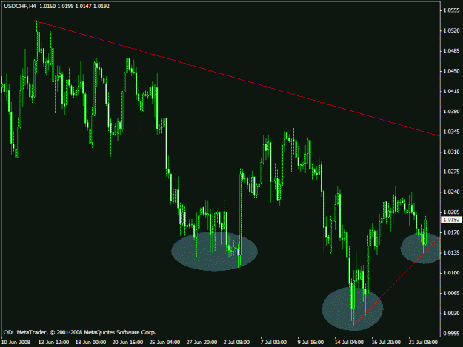Click the 18 Jun 00:00 time label
The width and height of the screenshot is (463, 347).
click(x=90, y=343)
